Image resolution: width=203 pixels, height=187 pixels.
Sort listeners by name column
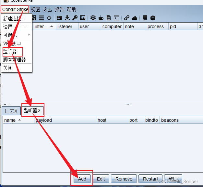18,120
